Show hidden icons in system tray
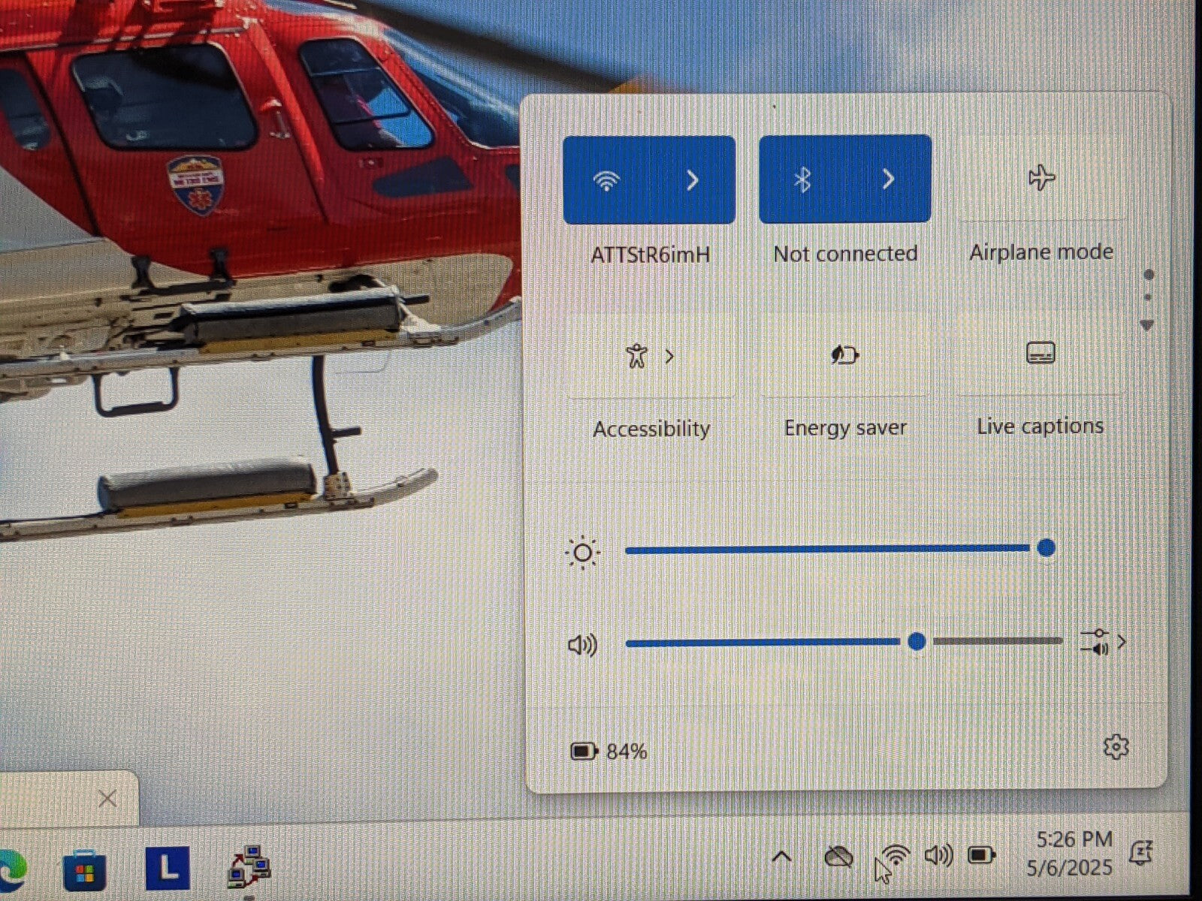Image resolution: width=1202 pixels, height=901 pixels. [781, 857]
